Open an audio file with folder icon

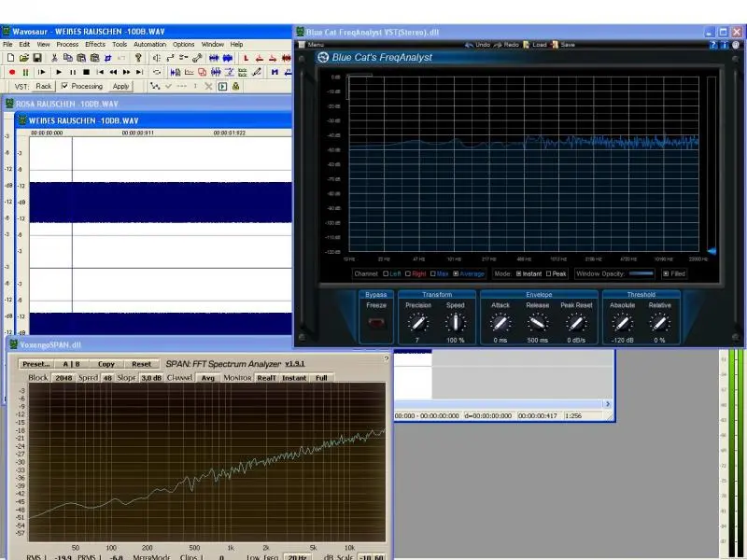tap(23, 58)
